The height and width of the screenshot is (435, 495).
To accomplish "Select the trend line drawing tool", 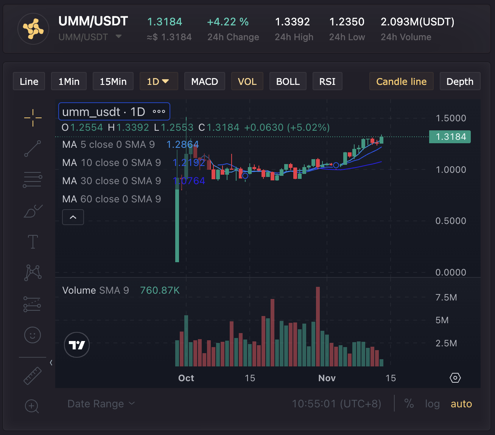I will [33, 148].
